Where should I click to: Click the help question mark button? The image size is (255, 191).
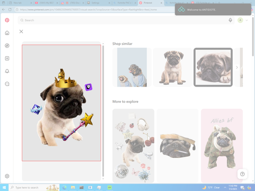coord(242,174)
